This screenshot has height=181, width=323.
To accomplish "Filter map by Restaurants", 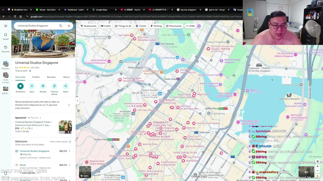I will tap(88, 26).
